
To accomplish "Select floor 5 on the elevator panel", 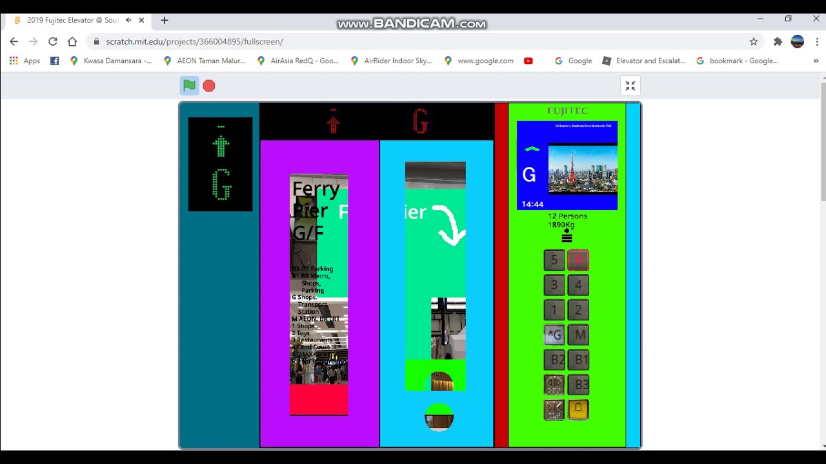I will click(x=554, y=260).
